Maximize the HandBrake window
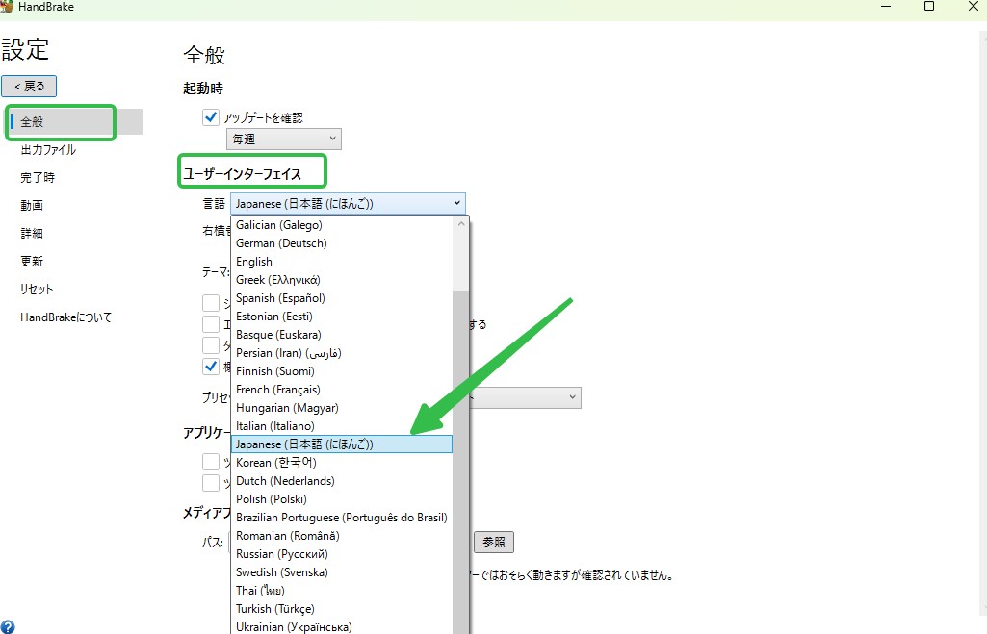 [928, 7]
